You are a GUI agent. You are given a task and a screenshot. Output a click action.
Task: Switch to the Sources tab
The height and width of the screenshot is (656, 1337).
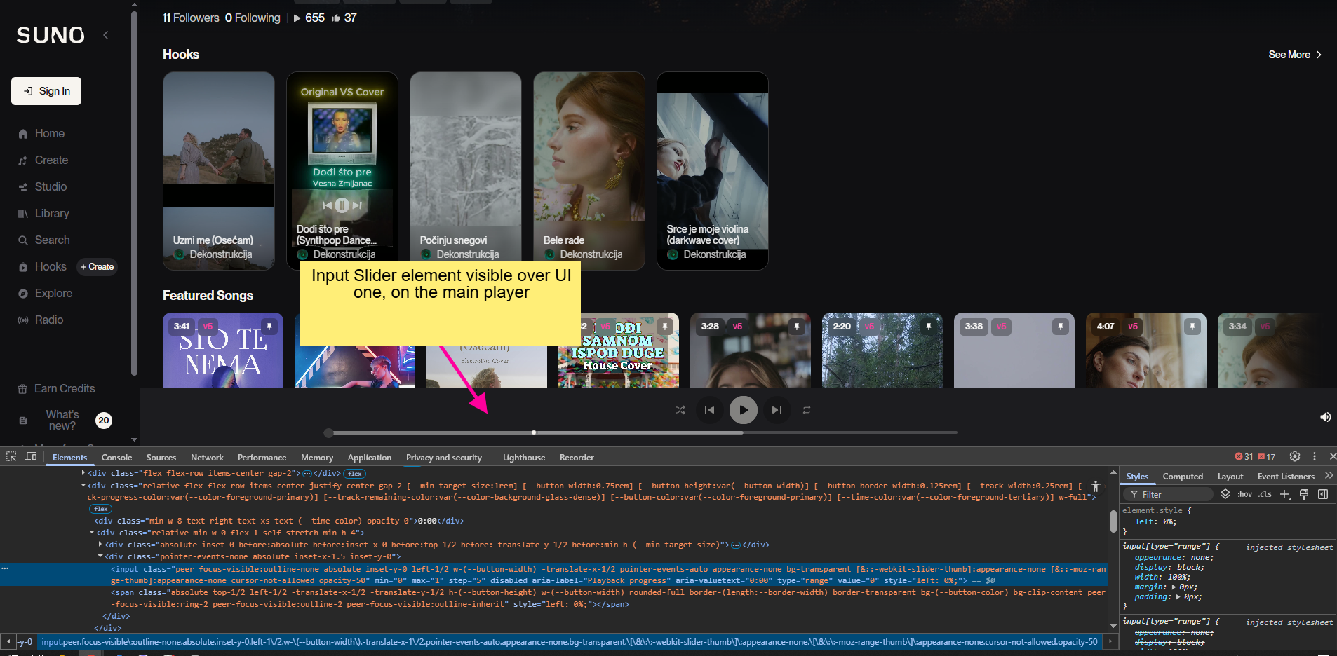[161, 458]
